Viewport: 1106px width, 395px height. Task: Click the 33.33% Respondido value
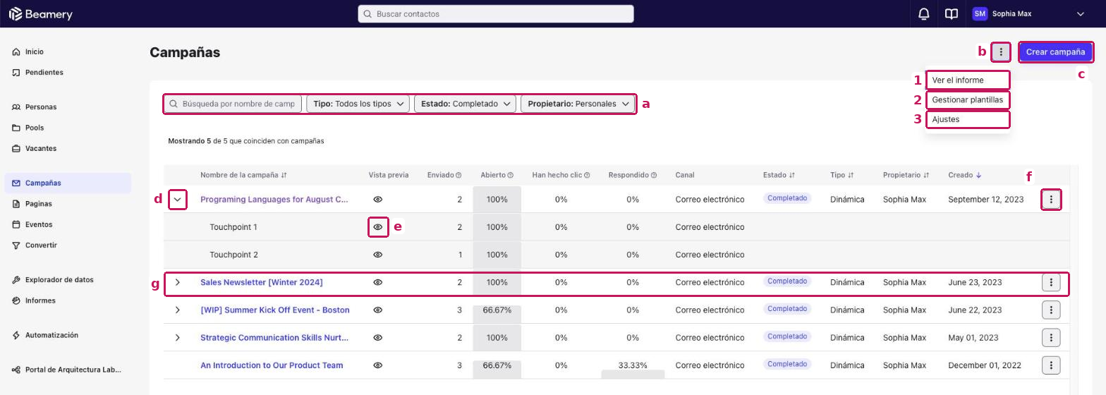633,365
